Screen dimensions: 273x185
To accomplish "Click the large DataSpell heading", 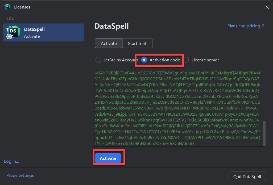I will point(111,26).
